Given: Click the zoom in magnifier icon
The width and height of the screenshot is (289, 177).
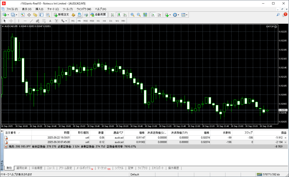Looking at the screenshot, I should click(132, 15).
